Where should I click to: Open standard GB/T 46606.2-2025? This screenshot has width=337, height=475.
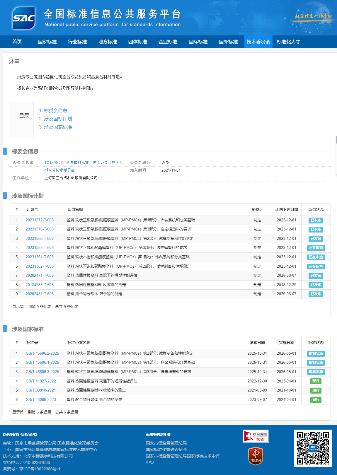point(42,353)
